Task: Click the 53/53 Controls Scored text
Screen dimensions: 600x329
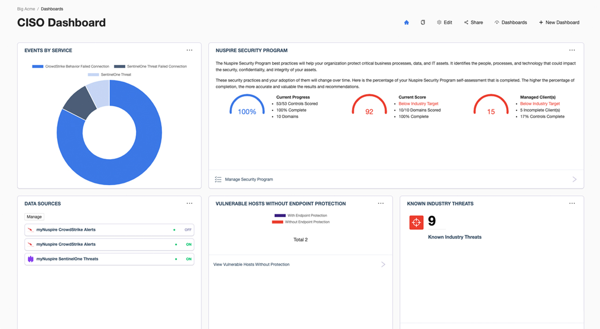Action: pyautogui.click(x=297, y=104)
